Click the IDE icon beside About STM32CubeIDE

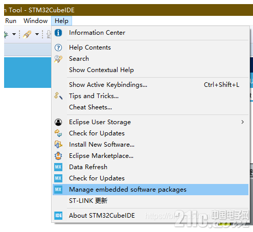[x=58, y=216]
